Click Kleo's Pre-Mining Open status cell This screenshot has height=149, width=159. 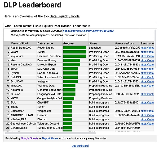pos(101,60)
